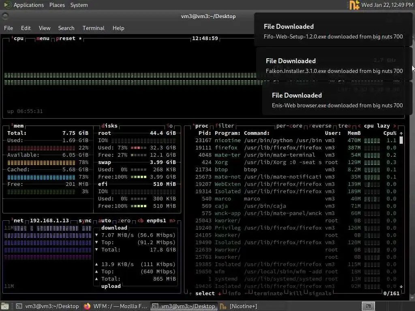The image size is (415, 311).
Task: Click the mem panel title
Action: pos(18,126)
